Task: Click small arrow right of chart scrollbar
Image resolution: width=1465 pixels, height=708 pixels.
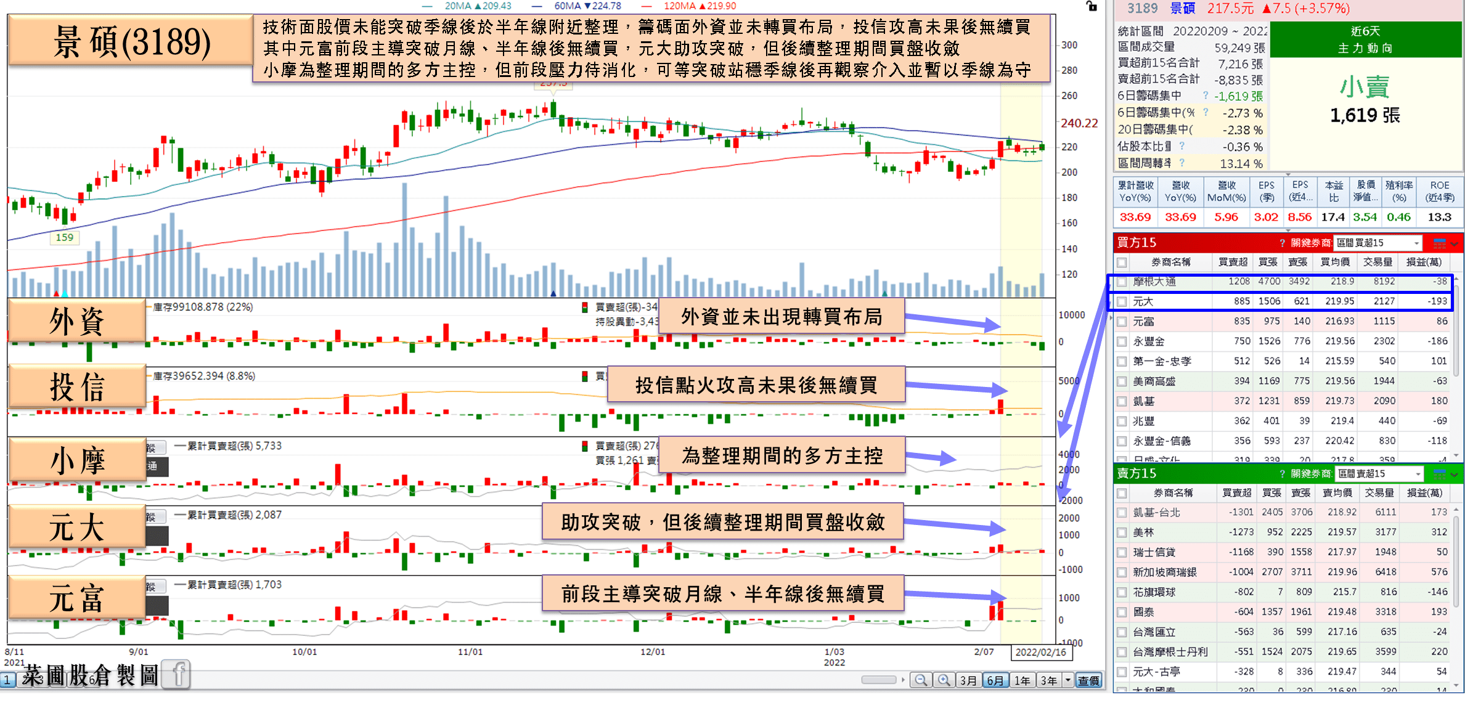Action: pos(903,680)
